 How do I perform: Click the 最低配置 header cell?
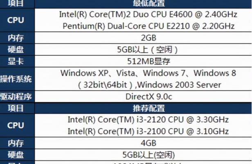143,4
